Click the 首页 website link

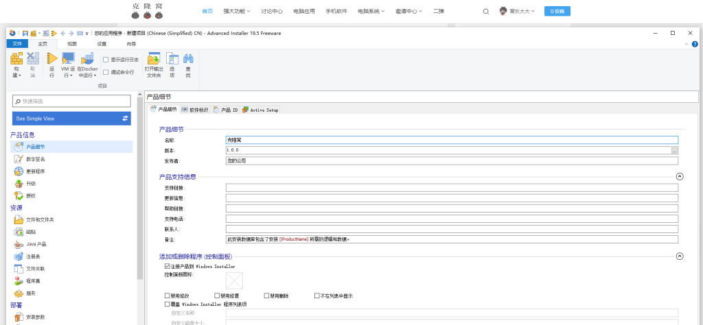[207, 12]
